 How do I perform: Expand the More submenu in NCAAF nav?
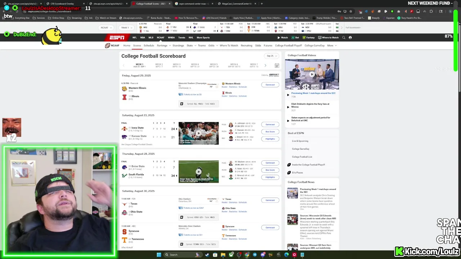point(331,46)
